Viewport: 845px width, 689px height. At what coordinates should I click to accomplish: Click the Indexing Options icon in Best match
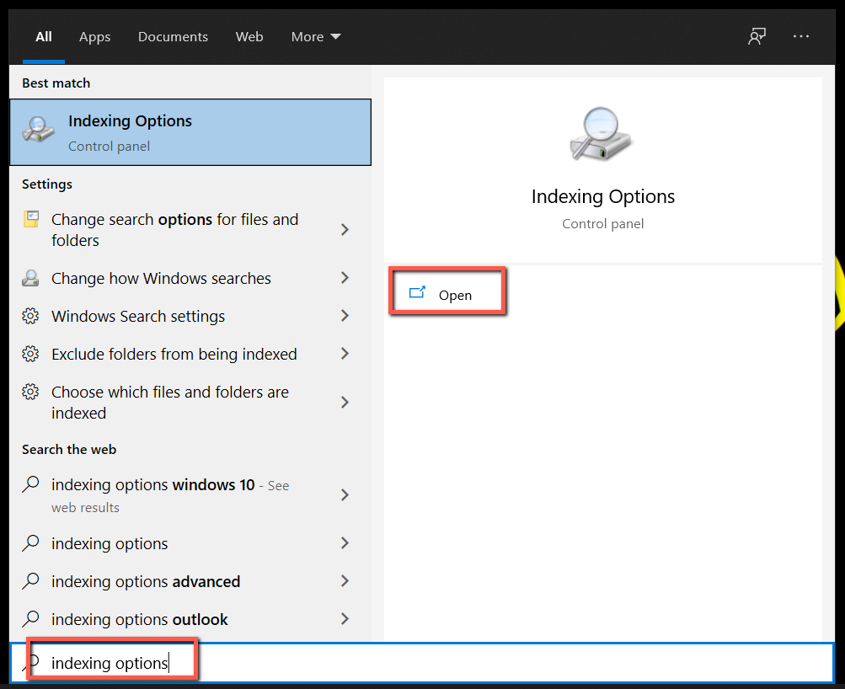[38, 130]
